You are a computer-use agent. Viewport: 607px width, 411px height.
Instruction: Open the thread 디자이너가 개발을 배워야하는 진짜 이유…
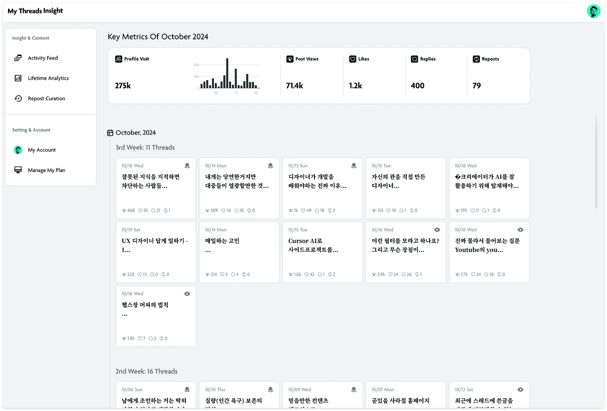[323, 188]
